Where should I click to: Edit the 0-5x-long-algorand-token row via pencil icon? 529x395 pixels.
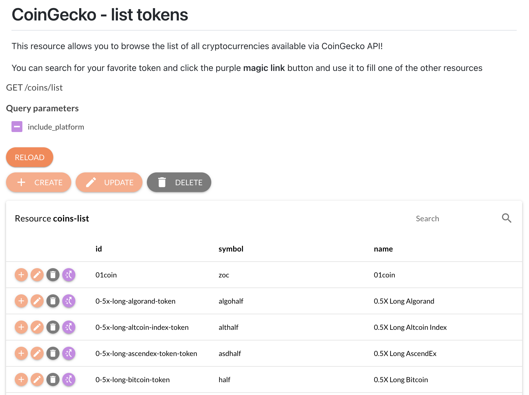click(x=37, y=301)
